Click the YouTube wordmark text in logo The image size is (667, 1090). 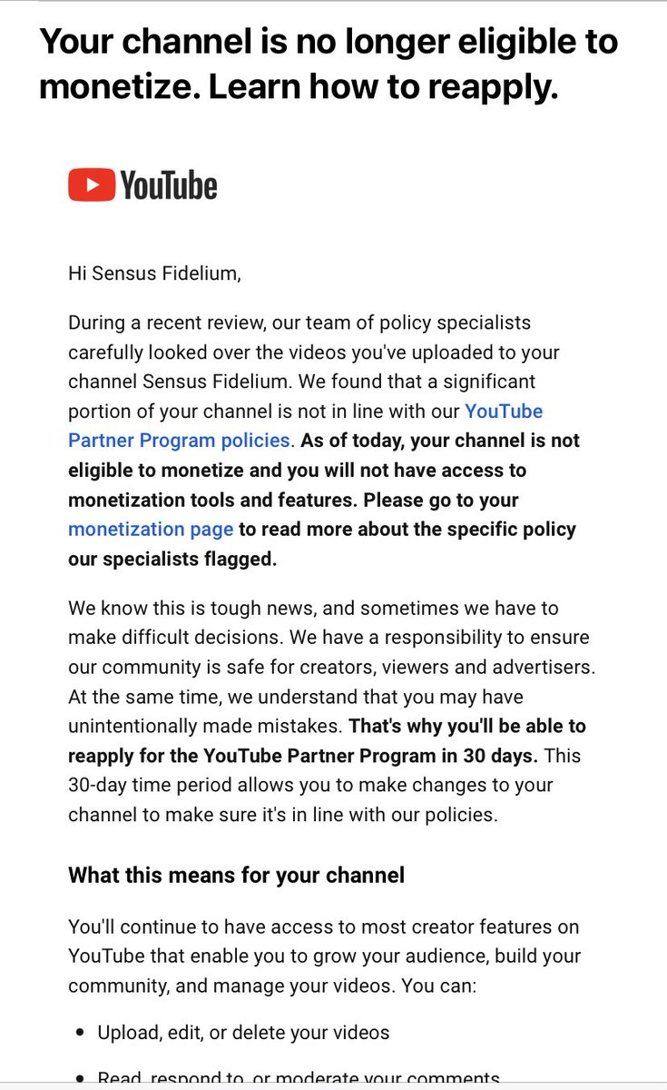pos(169,186)
